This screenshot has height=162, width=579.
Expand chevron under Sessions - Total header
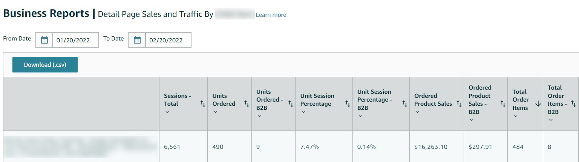coord(167,112)
